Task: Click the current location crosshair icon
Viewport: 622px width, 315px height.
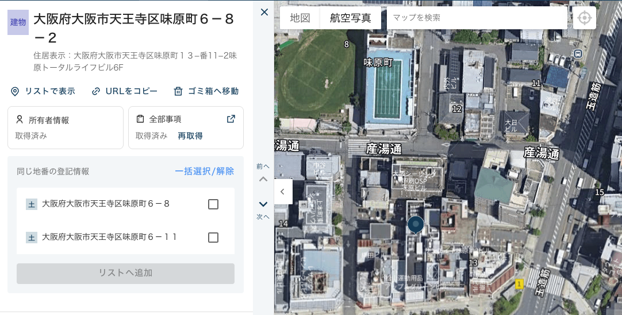Action: tap(584, 18)
